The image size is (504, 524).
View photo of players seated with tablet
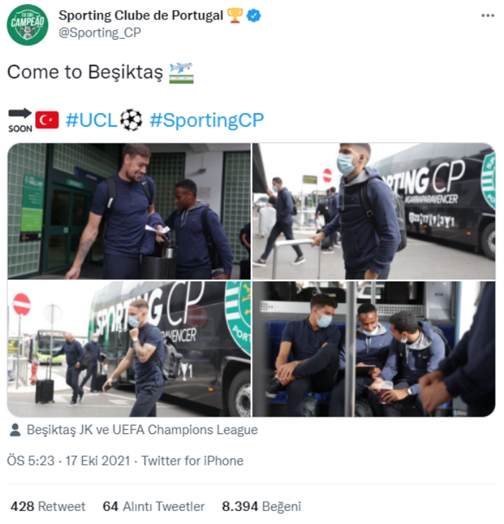click(374, 349)
